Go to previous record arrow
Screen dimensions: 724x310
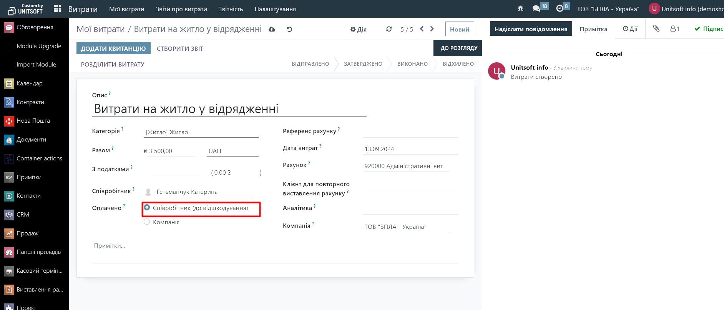click(422, 29)
